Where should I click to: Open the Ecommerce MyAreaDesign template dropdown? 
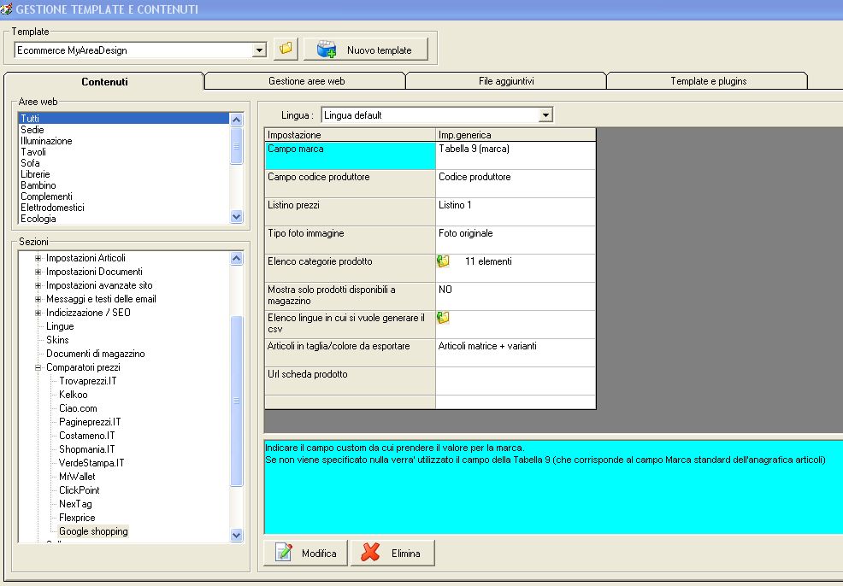point(259,50)
